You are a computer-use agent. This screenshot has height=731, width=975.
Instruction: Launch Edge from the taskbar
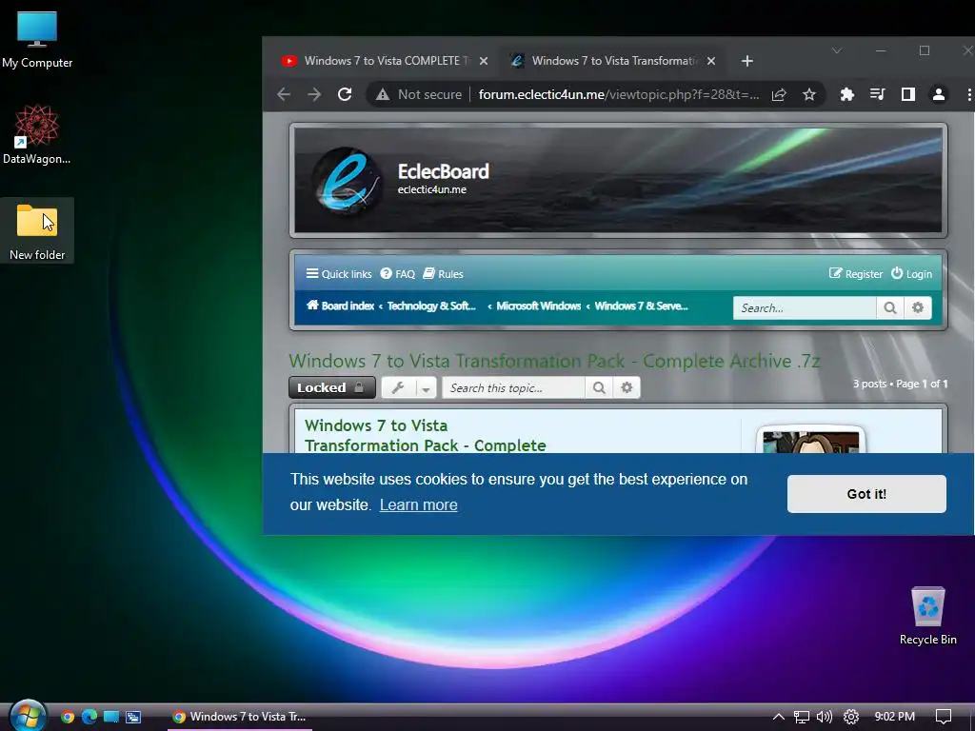(89, 717)
